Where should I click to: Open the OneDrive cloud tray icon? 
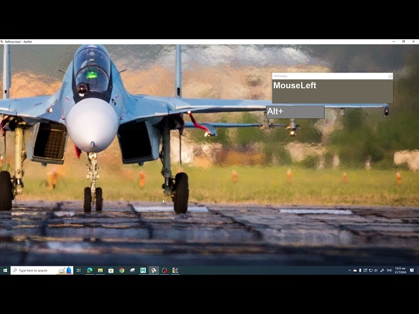click(x=355, y=270)
